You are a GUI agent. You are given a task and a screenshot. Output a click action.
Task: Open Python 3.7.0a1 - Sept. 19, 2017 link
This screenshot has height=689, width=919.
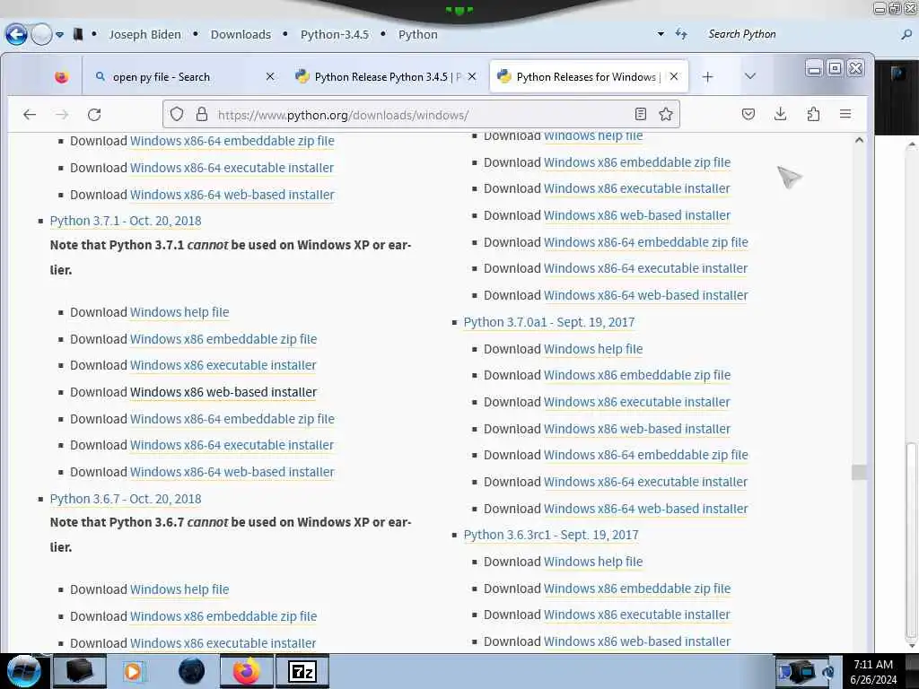[548, 322]
